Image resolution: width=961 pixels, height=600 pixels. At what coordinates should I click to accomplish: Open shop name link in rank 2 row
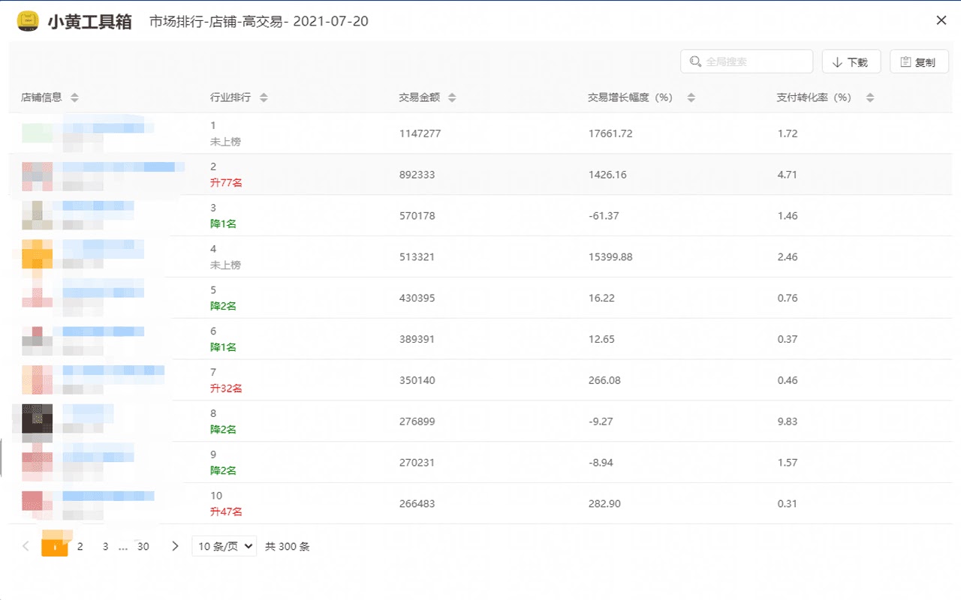click(x=123, y=166)
